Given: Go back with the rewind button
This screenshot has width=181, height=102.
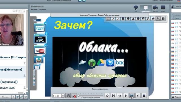Looking at the screenshot, I should (x=119, y=96).
